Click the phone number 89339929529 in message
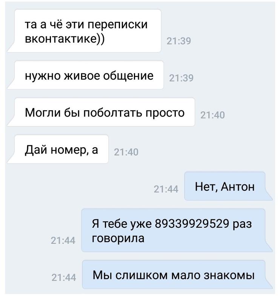This screenshot has height=302, width=280. [x=192, y=224]
